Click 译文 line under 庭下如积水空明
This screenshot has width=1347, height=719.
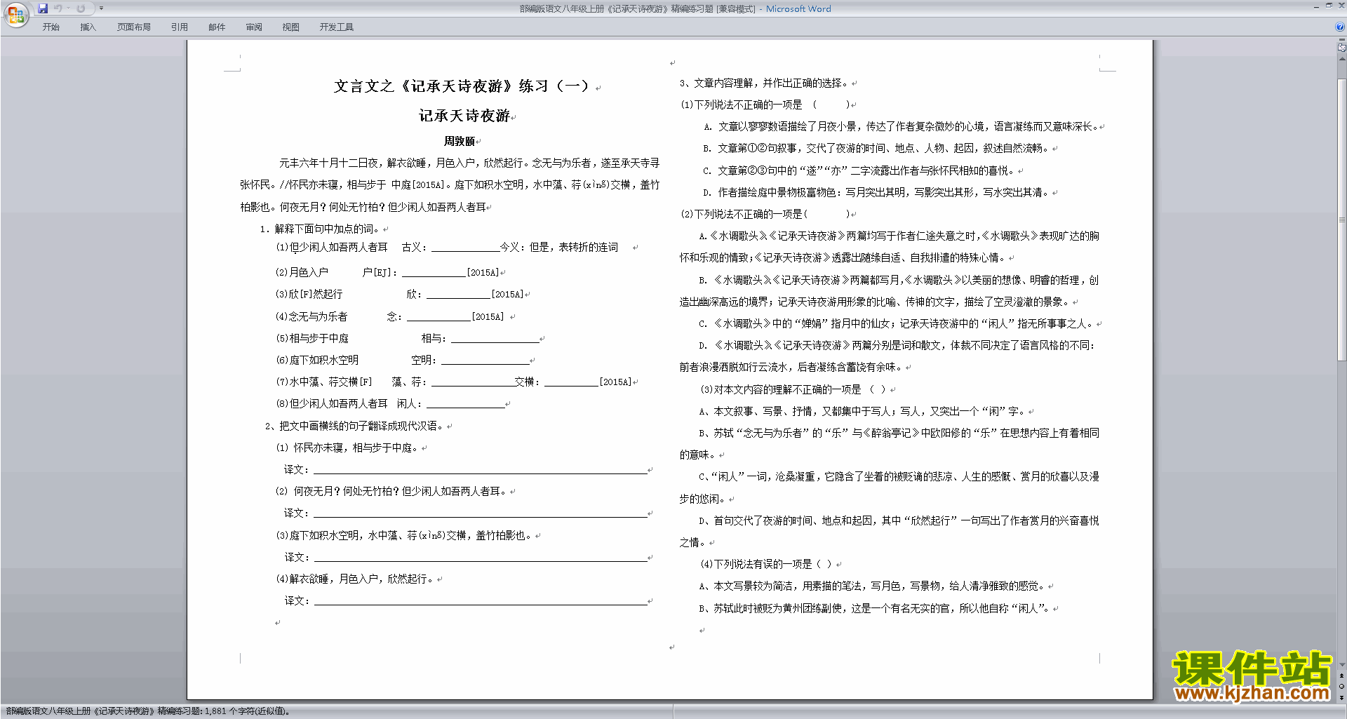[x=480, y=557]
